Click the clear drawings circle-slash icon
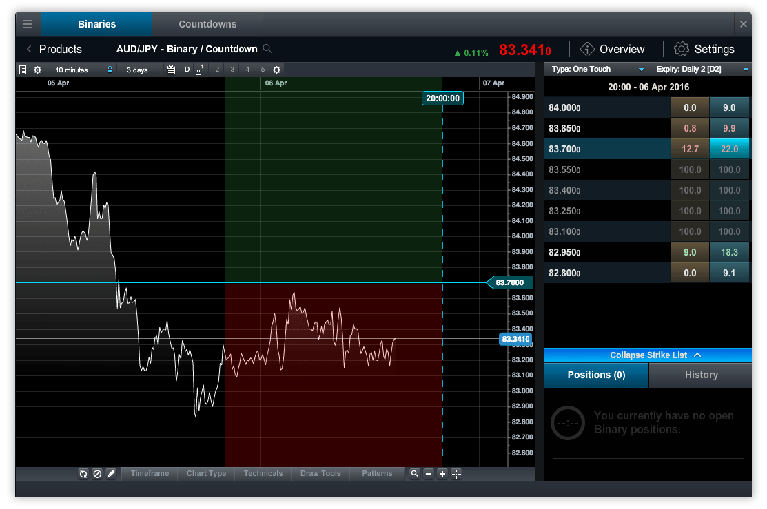Viewport: 767px width, 509px height. pos(97,474)
